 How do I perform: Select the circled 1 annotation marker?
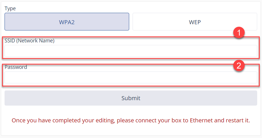239,33
